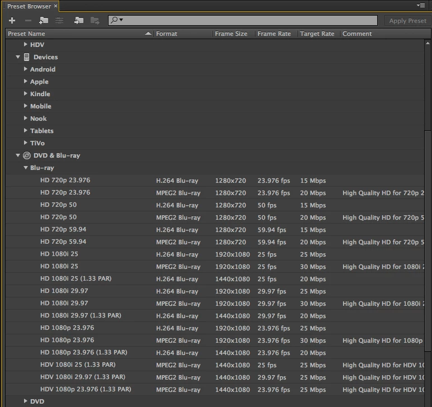This screenshot has width=432, height=407.
Task: Click 30 Mbps in HD 1080i 25 MPEG2 row
Action: [313, 267]
